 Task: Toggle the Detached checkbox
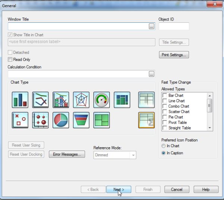[x=10, y=52]
